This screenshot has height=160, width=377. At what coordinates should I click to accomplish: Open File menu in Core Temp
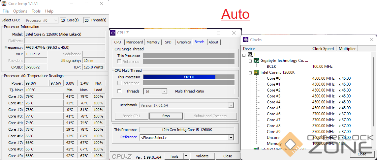(x=6, y=11)
